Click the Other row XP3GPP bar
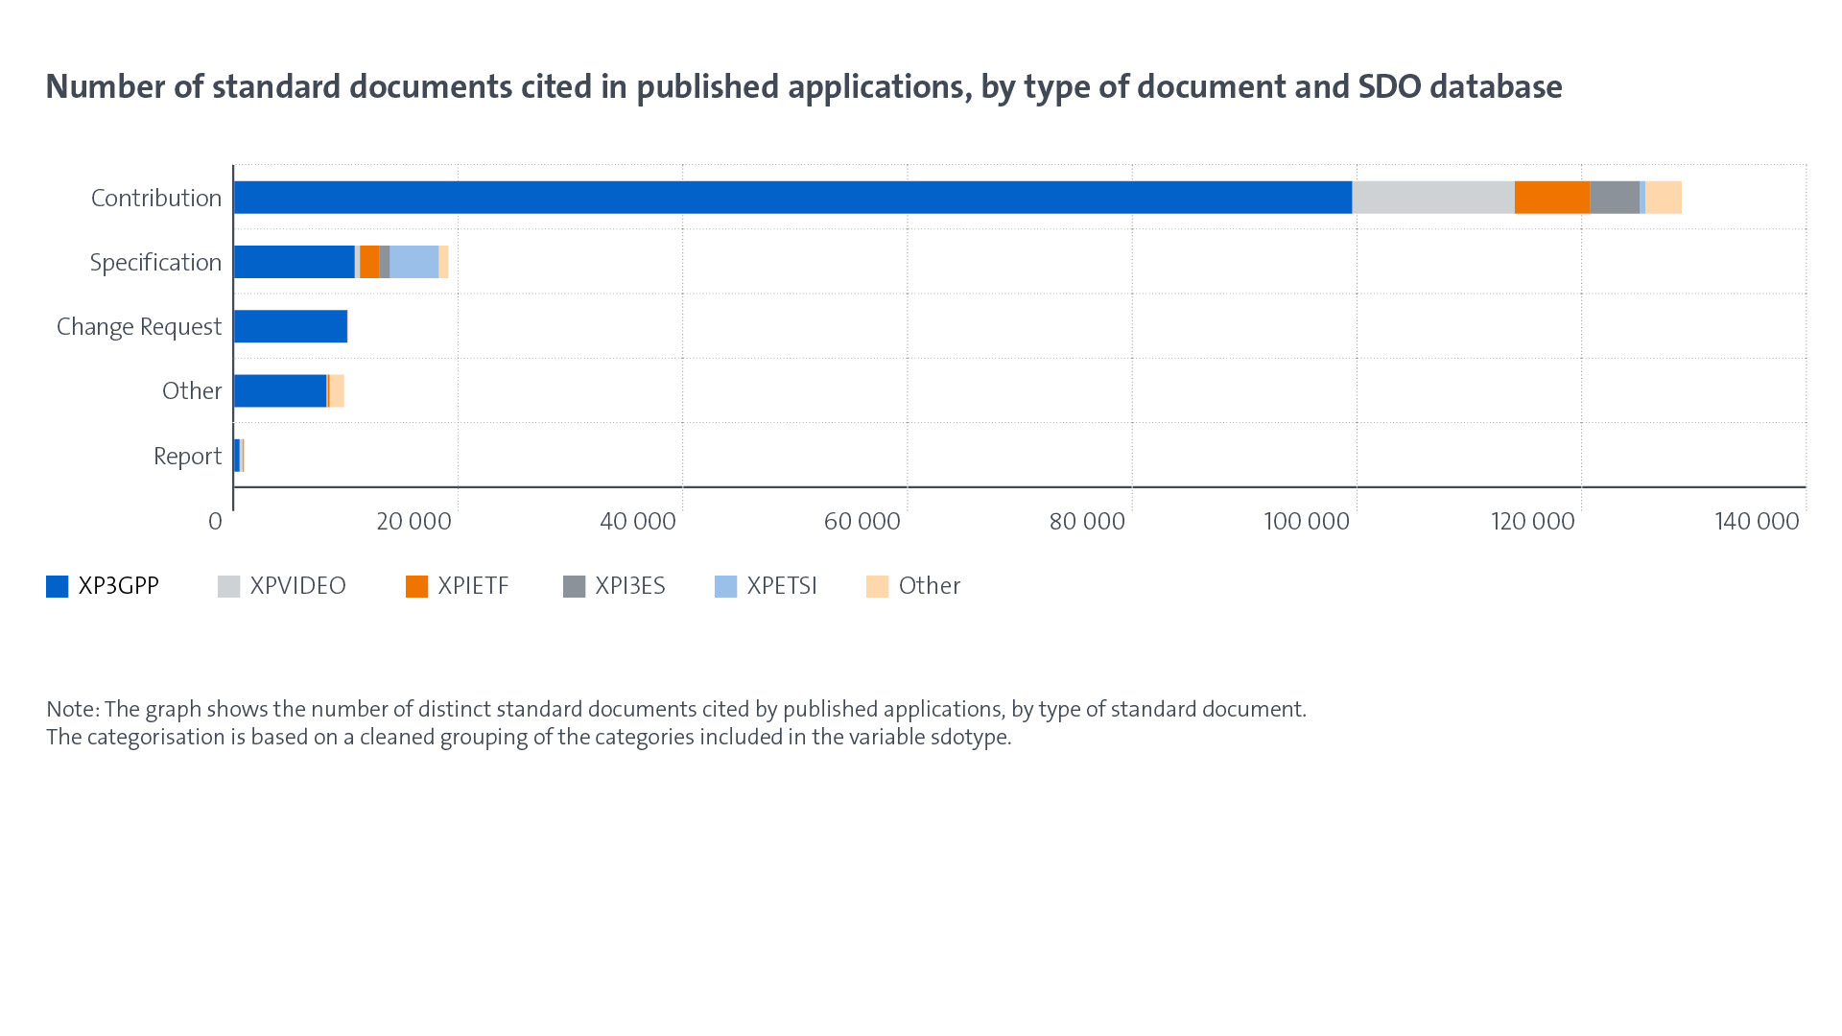The image size is (1842, 1036). (280, 390)
